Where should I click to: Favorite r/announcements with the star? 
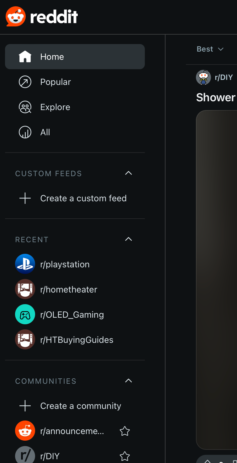click(x=125, y=431)
